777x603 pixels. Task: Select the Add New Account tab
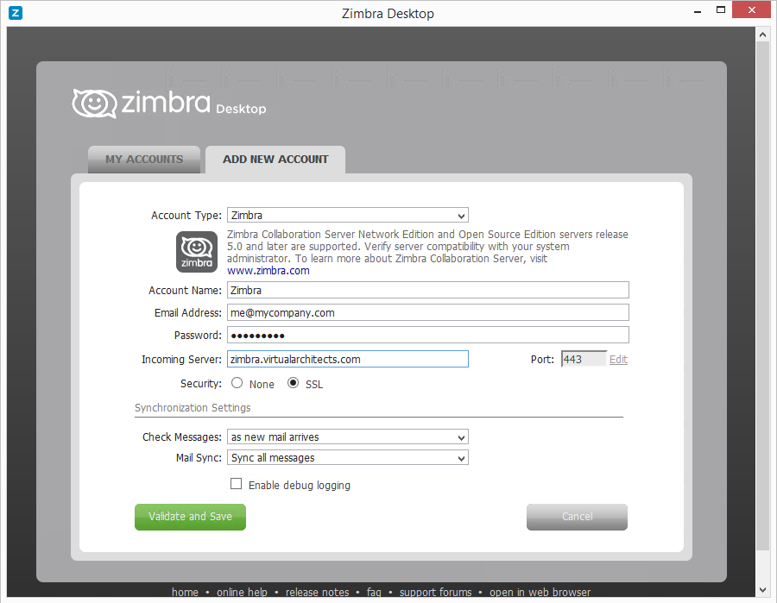click(x=275, y=160)
